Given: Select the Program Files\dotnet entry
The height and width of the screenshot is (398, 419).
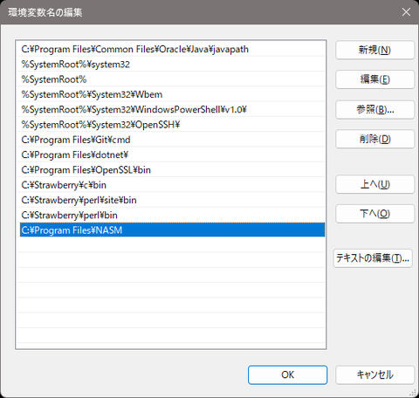Looking at the screenshot, I should 171,155.
